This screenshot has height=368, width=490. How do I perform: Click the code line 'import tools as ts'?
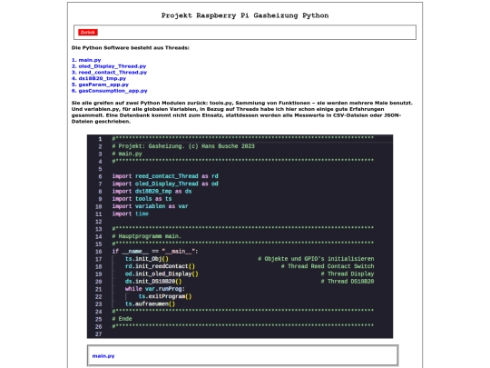(x=142, y=199)
